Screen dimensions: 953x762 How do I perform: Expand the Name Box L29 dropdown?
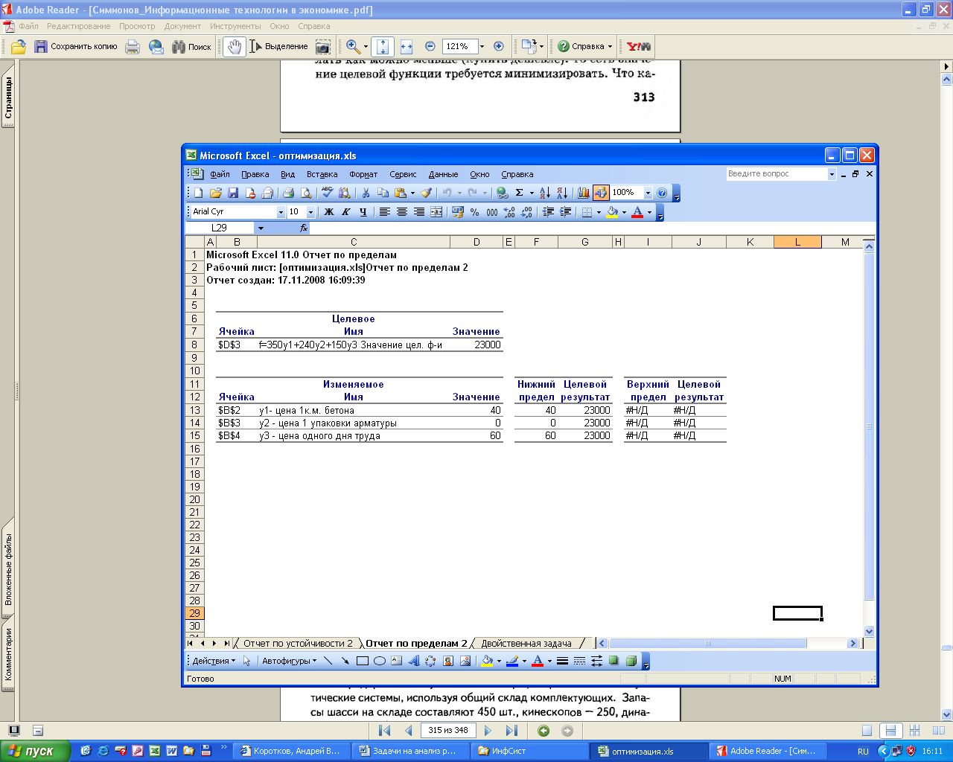(261, 228)
